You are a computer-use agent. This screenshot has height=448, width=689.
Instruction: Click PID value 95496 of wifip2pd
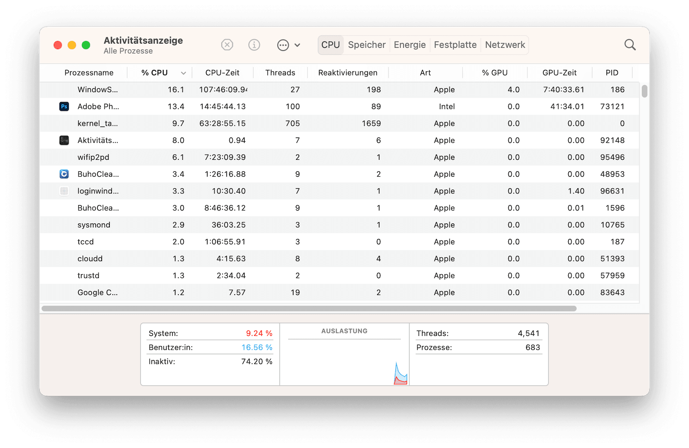[x=612, y=157]
